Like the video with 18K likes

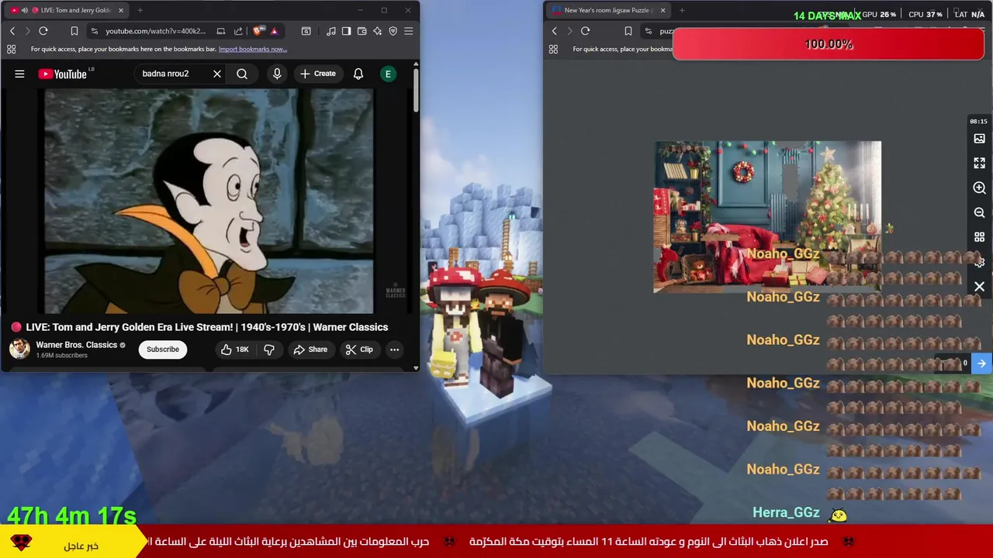(234, 350)
